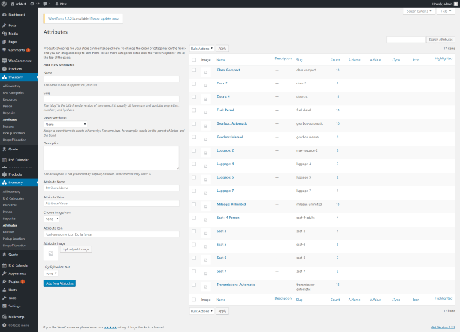Open the comments bubble icon in admin bar
Image resolution: width=460 pixels, height=332 pixels.
(x=45, y=4)
